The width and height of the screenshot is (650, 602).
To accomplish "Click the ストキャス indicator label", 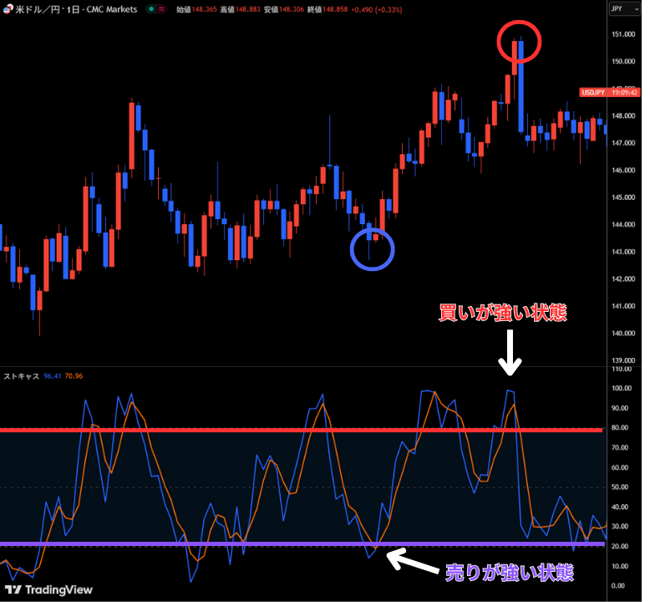I will tap(18, 376).
